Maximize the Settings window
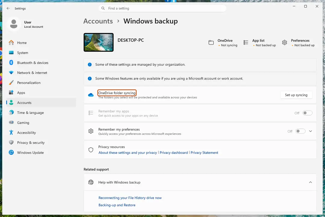This screenshot has height=217, width=325. click(305, 6)
